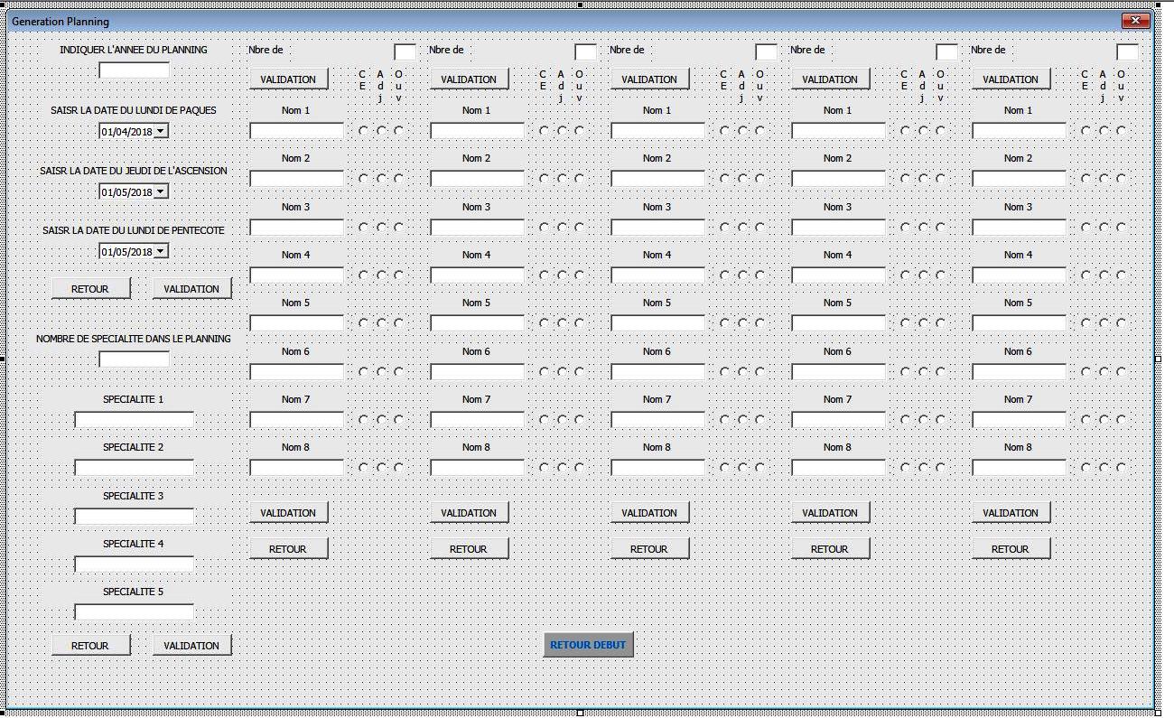Open the Lundi de Pâques date dropdown
This screenshot has height=718, width=1174.
tap(161, 131)
